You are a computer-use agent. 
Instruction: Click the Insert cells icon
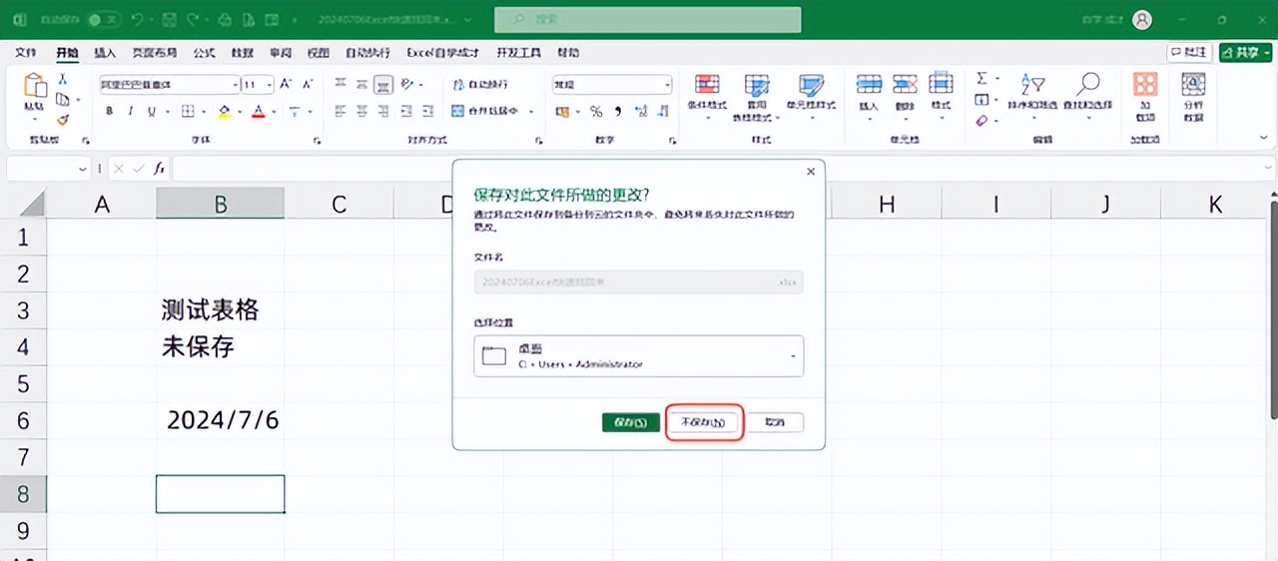pos(869,84)
